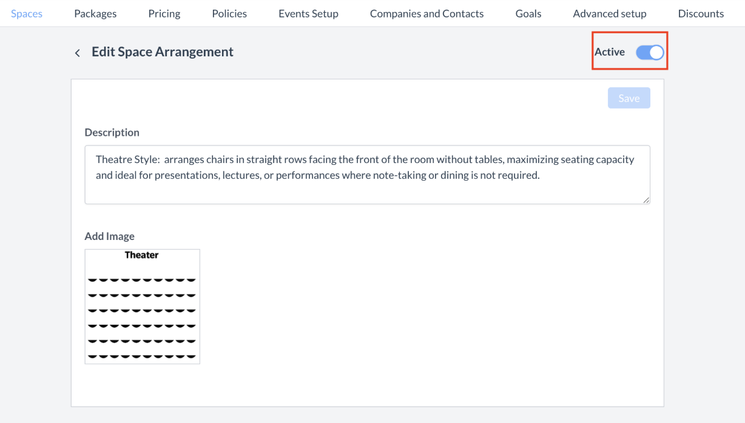Image resolution: width=745 pixels, height=423 pixels.
Task: Toggle the Active switch off
Action: [650, 52]
